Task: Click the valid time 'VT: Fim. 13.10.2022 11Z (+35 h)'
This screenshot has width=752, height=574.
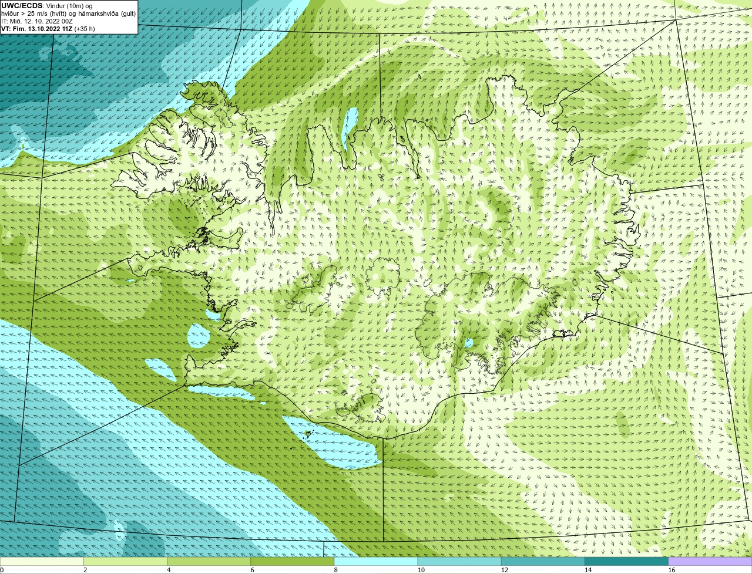Action: coord(48,29)
